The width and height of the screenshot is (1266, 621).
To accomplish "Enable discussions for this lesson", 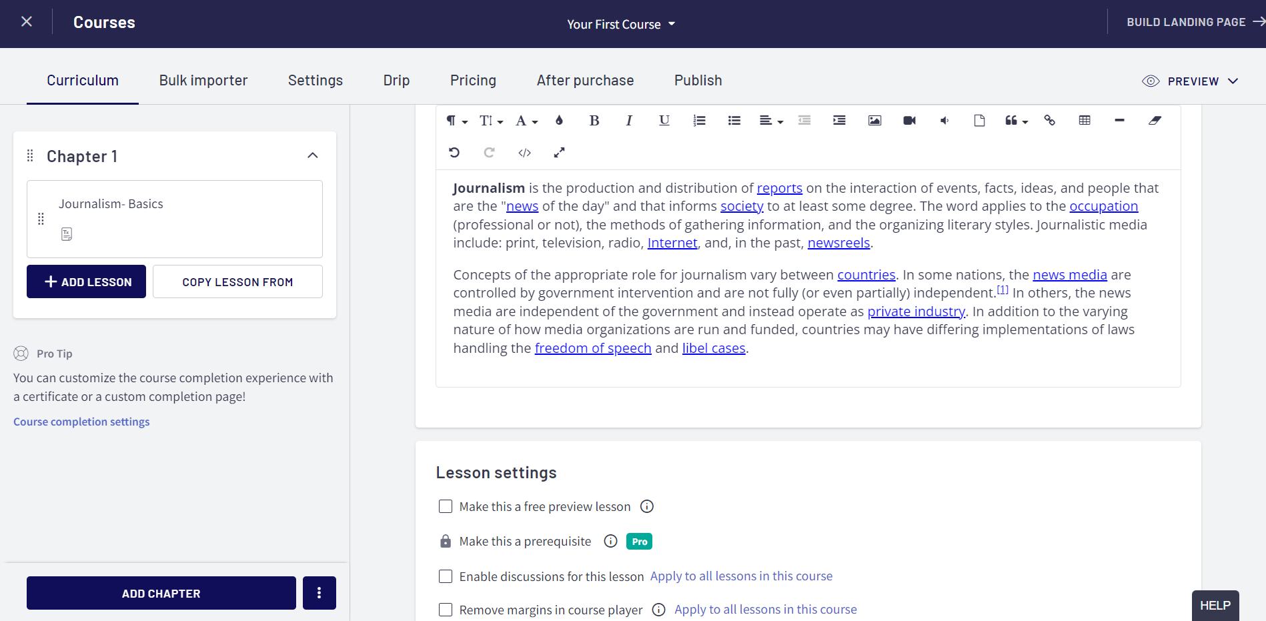I will coord(446,576).
